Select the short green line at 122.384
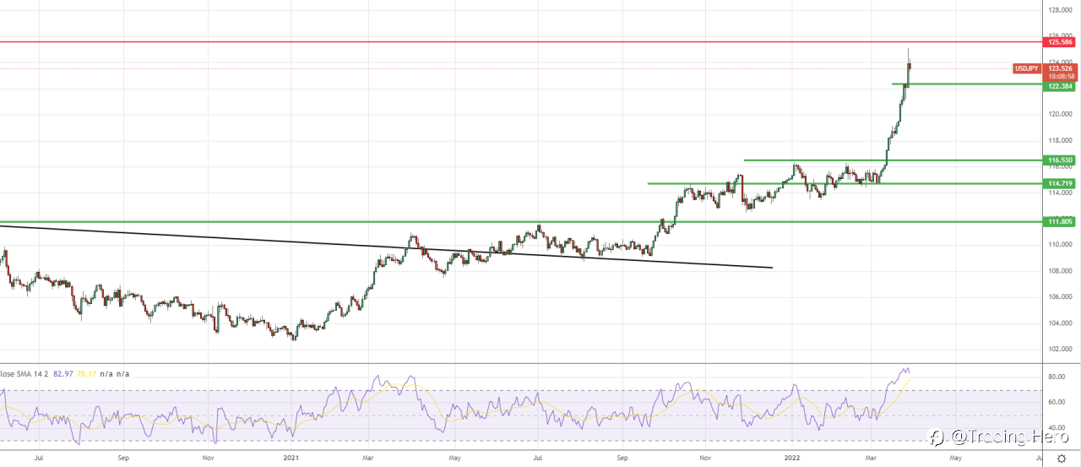 [968, 84]
